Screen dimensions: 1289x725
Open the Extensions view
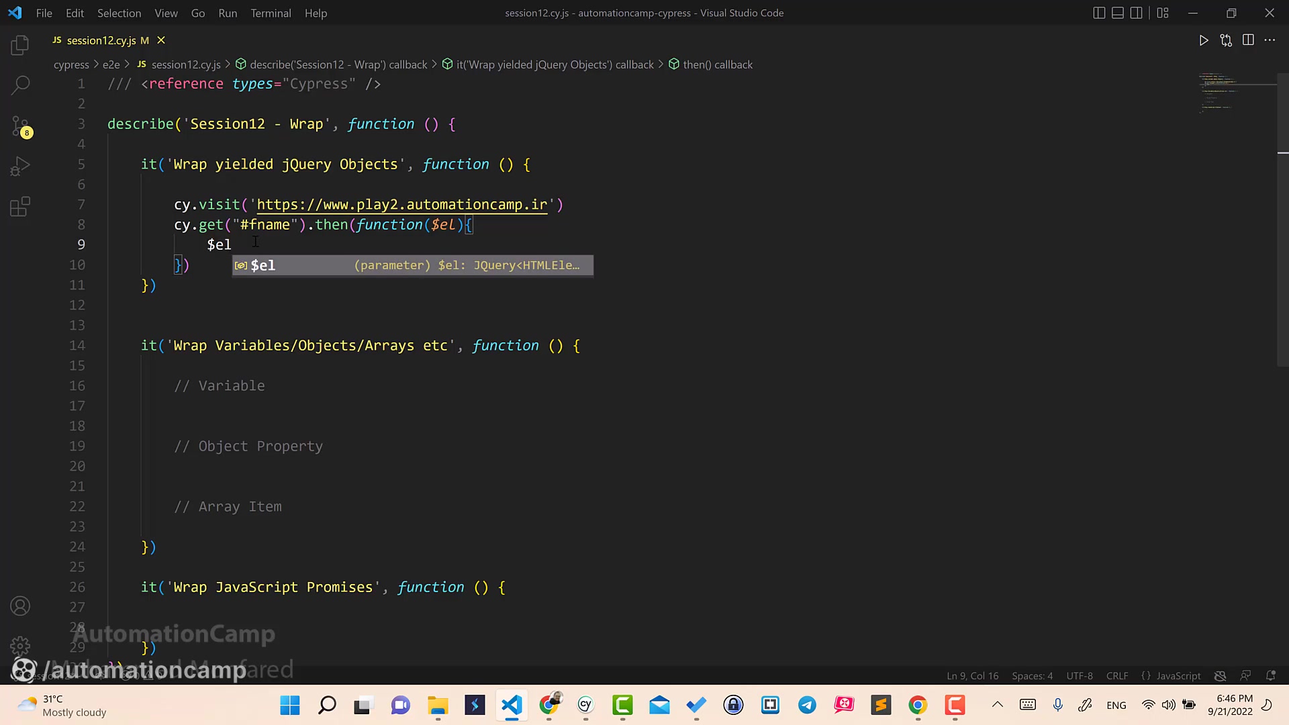coord(20,206)
